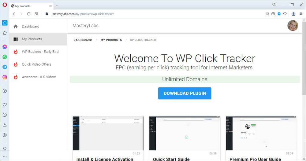This screenshot has width=306, height=161.
Task: Open the Opera menu logo
Action: click(5, 5)
